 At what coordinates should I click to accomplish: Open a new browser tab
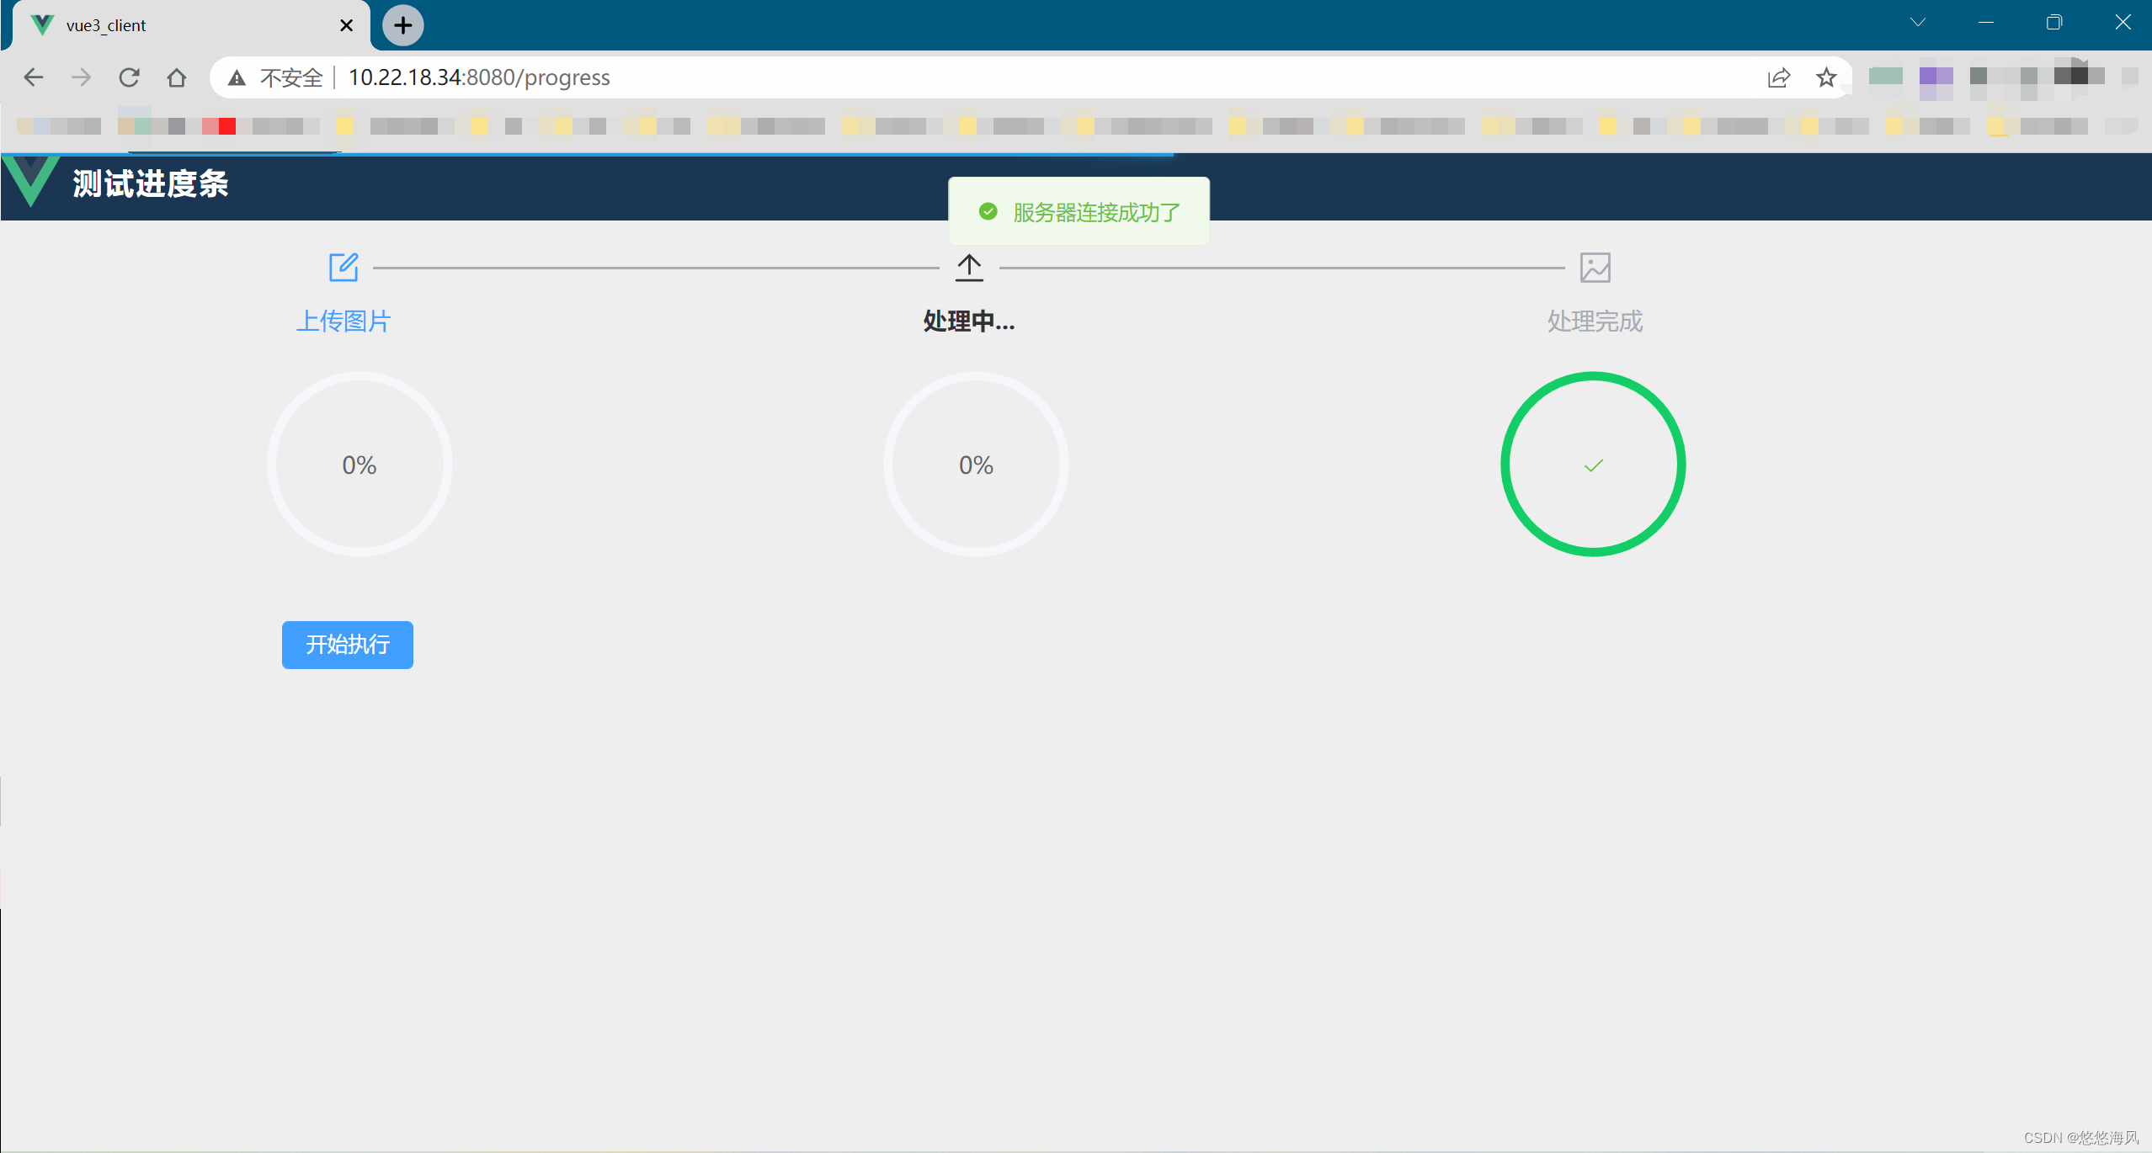(x=403, y=25)
